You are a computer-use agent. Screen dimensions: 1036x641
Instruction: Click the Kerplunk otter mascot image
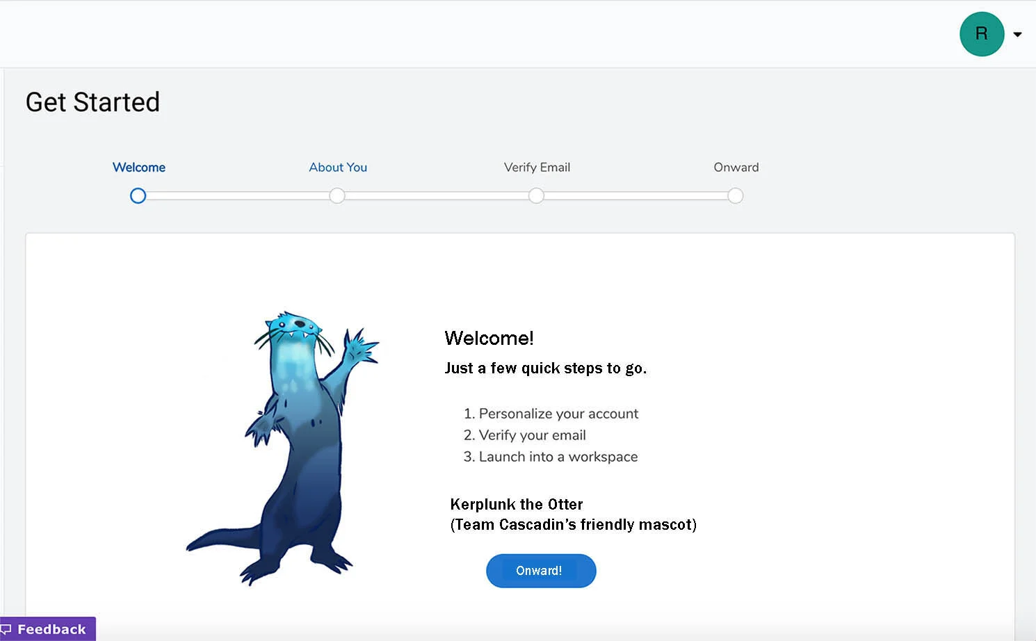[x=283, y=448]
